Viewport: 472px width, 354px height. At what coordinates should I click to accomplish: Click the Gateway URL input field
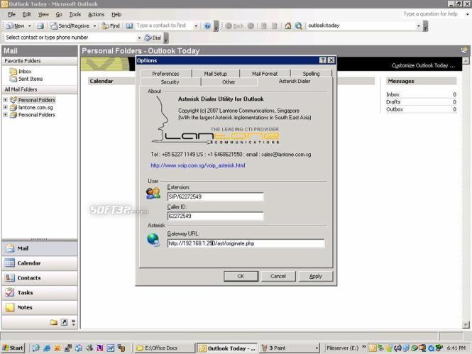[246, 243]
